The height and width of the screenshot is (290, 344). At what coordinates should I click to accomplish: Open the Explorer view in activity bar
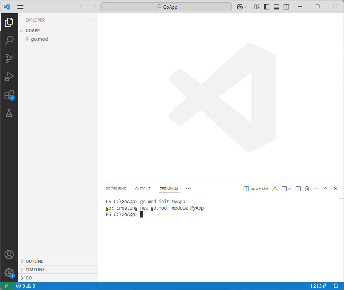tap(9, 22)
